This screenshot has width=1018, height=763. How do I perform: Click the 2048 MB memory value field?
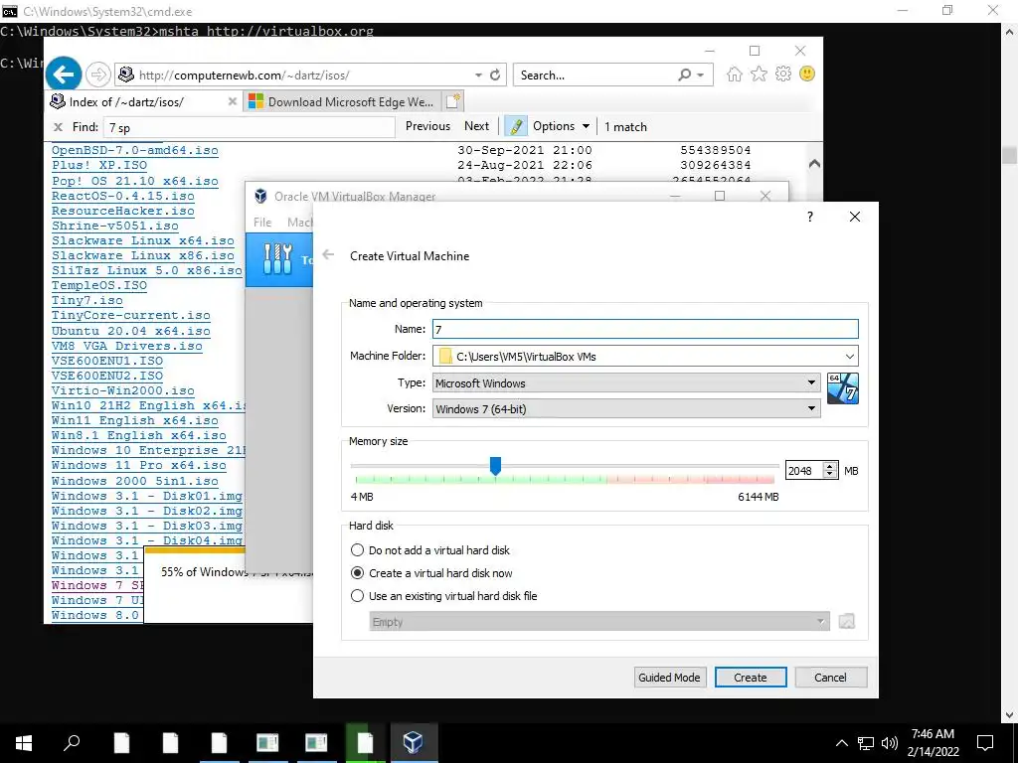(x=803, y=470)
